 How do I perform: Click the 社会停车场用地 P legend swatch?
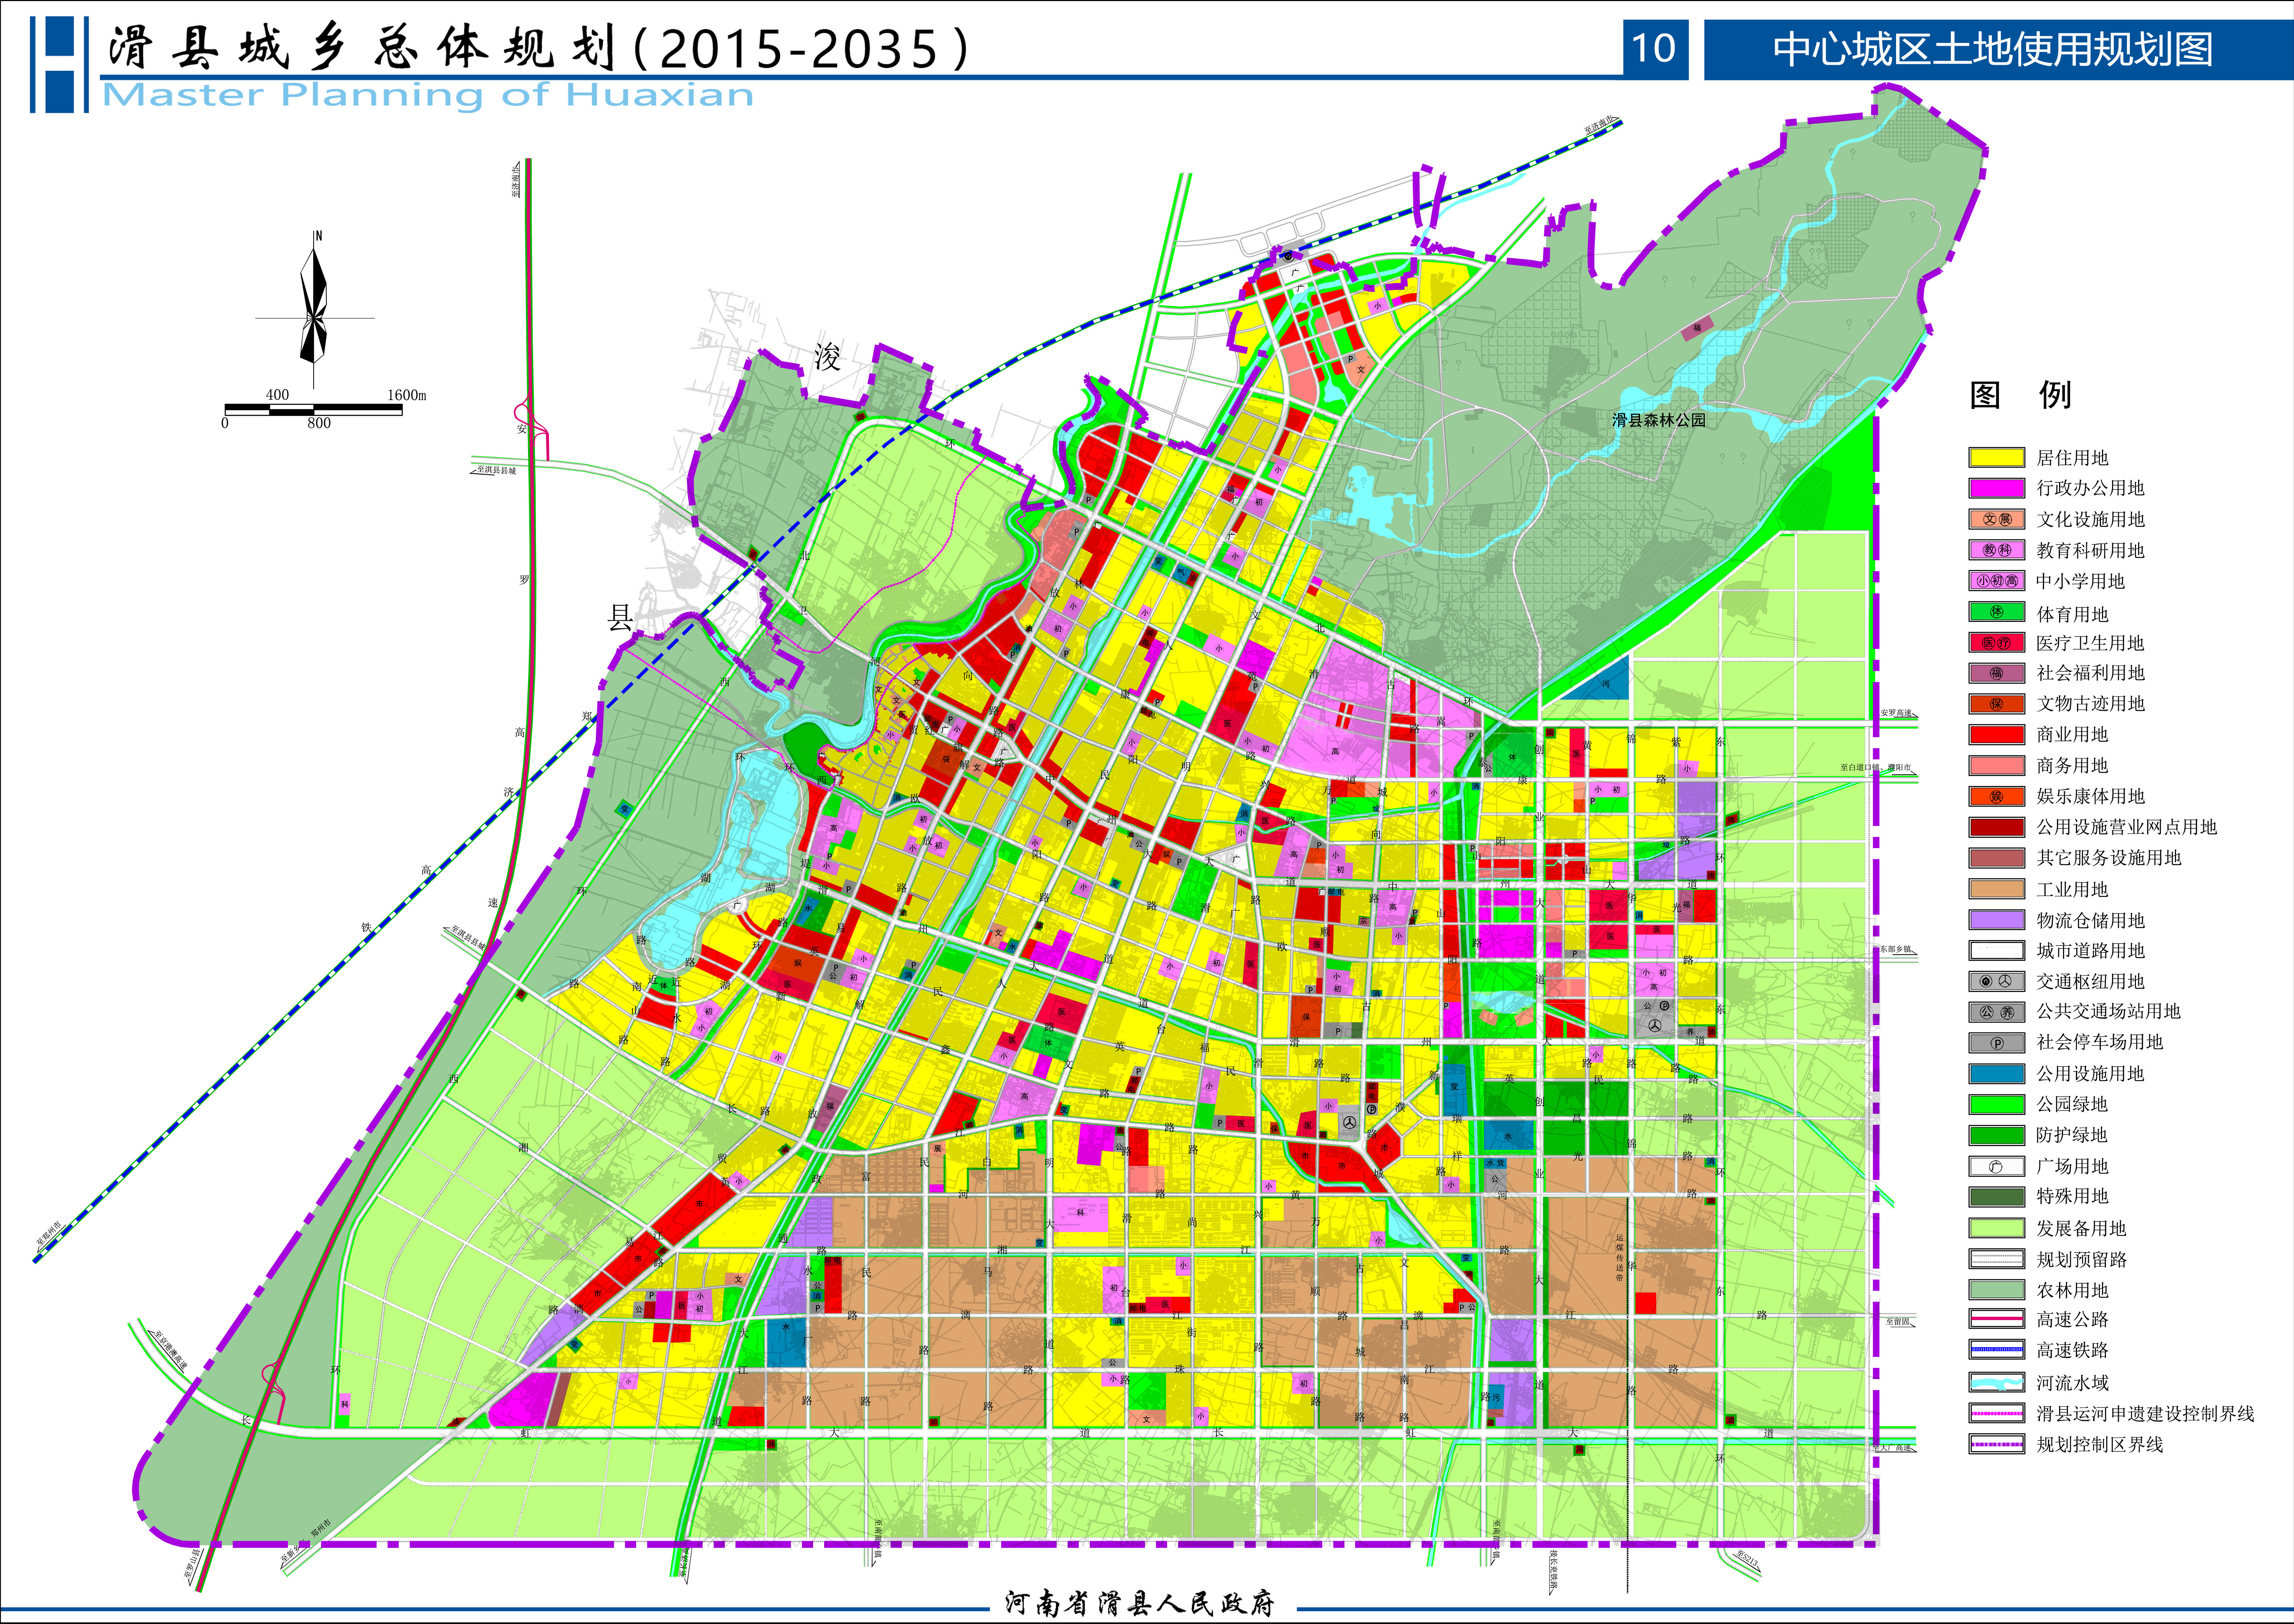pyautogui.click(x=1996, y=1043)
